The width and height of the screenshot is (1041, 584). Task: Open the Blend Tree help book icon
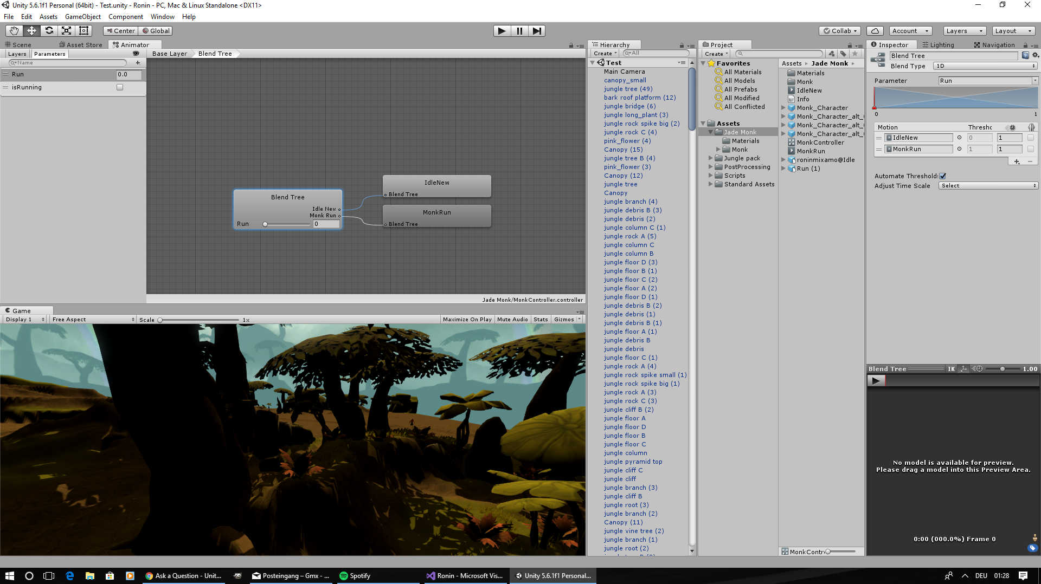(x=1025, y=55)
